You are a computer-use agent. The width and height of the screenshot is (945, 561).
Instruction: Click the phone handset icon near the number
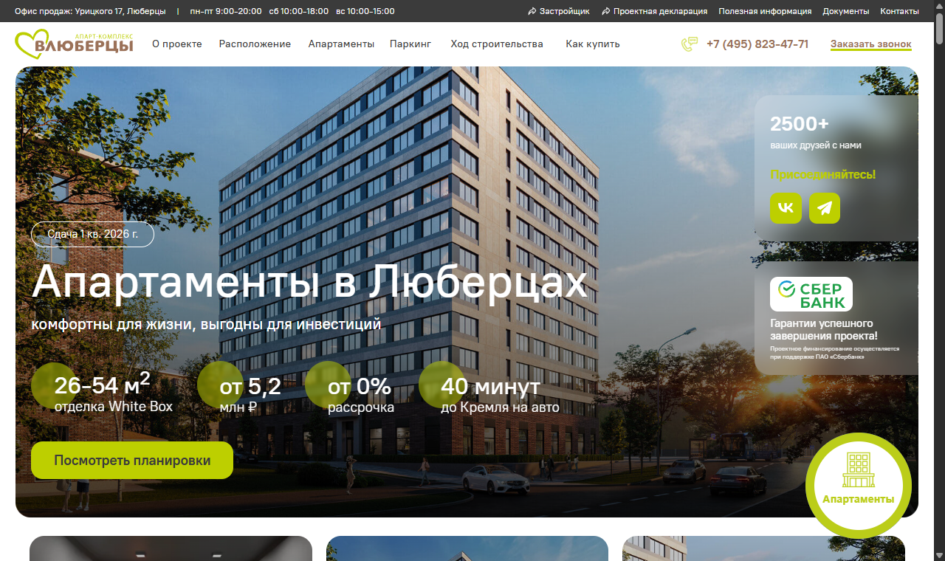click(x=689, y=44)
